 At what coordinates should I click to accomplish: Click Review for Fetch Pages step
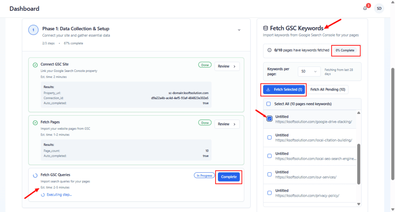227,124
